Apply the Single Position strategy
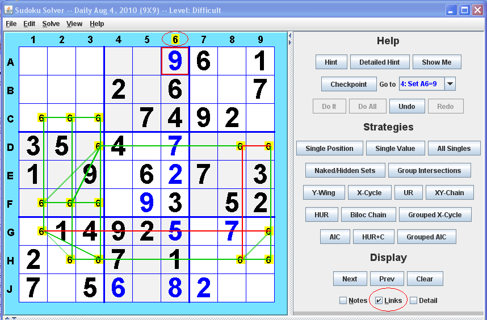Viewport: 487px width, 320px height. pyautogui.click(x=330, y=148)
